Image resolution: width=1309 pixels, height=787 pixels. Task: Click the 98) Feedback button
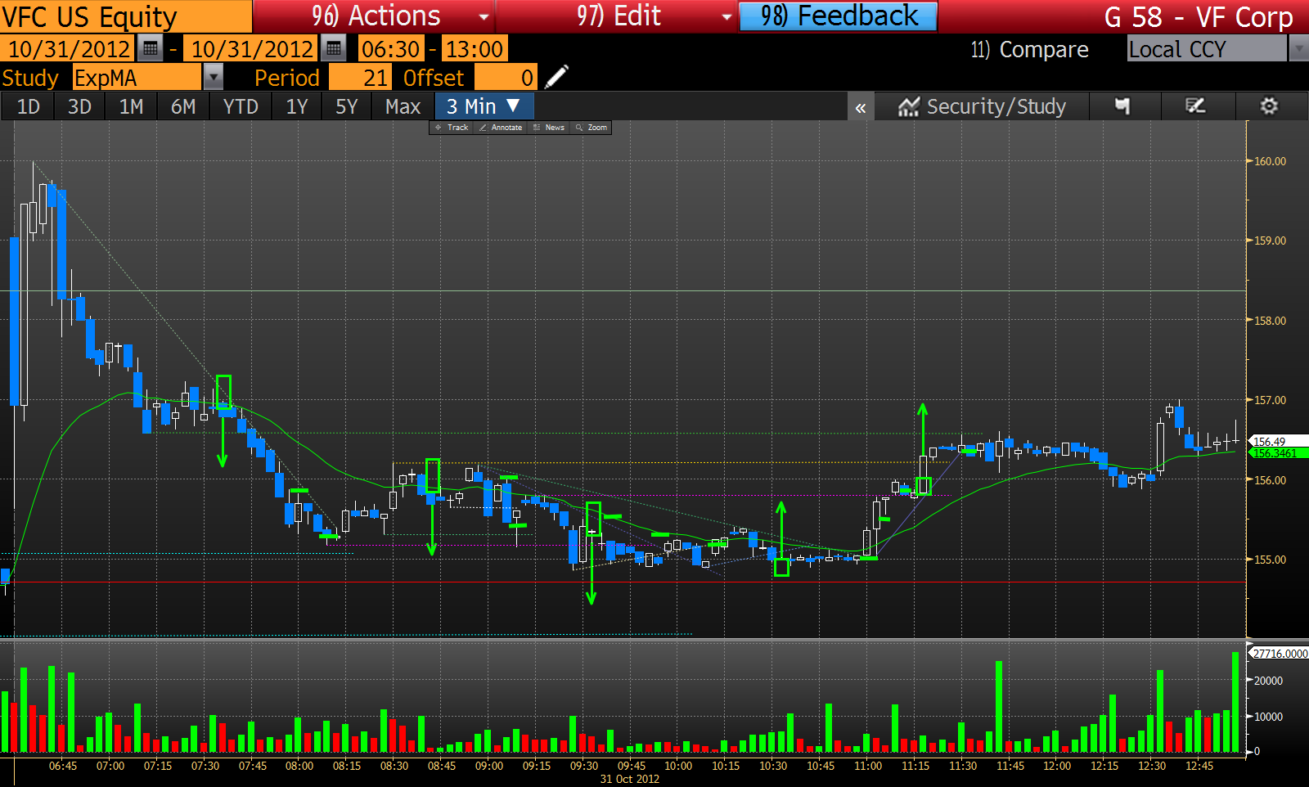pyautogui.click(x=839, y=16)
